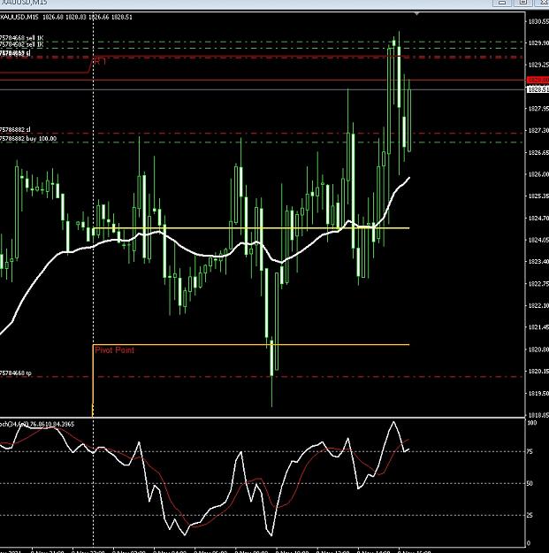The height and width of the screenshot is (553, 549).
Task: Click the stochastic level 100 scale label
Action: pos(531,423)
